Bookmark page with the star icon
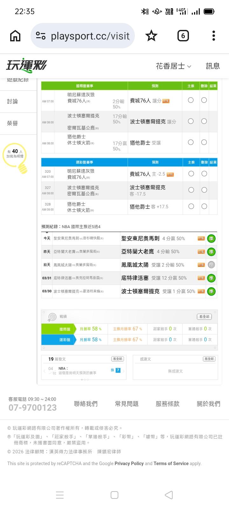Screen dimensions: 229x509 (x=151, y=36)
